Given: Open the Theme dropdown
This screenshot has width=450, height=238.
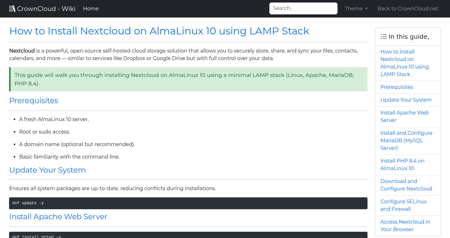Looking at the screenshot, I should (356, 8).
